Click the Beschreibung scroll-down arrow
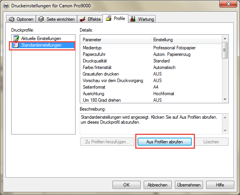Image resolution: width=240 pixels, height=195 pixels. click(225, 131)
